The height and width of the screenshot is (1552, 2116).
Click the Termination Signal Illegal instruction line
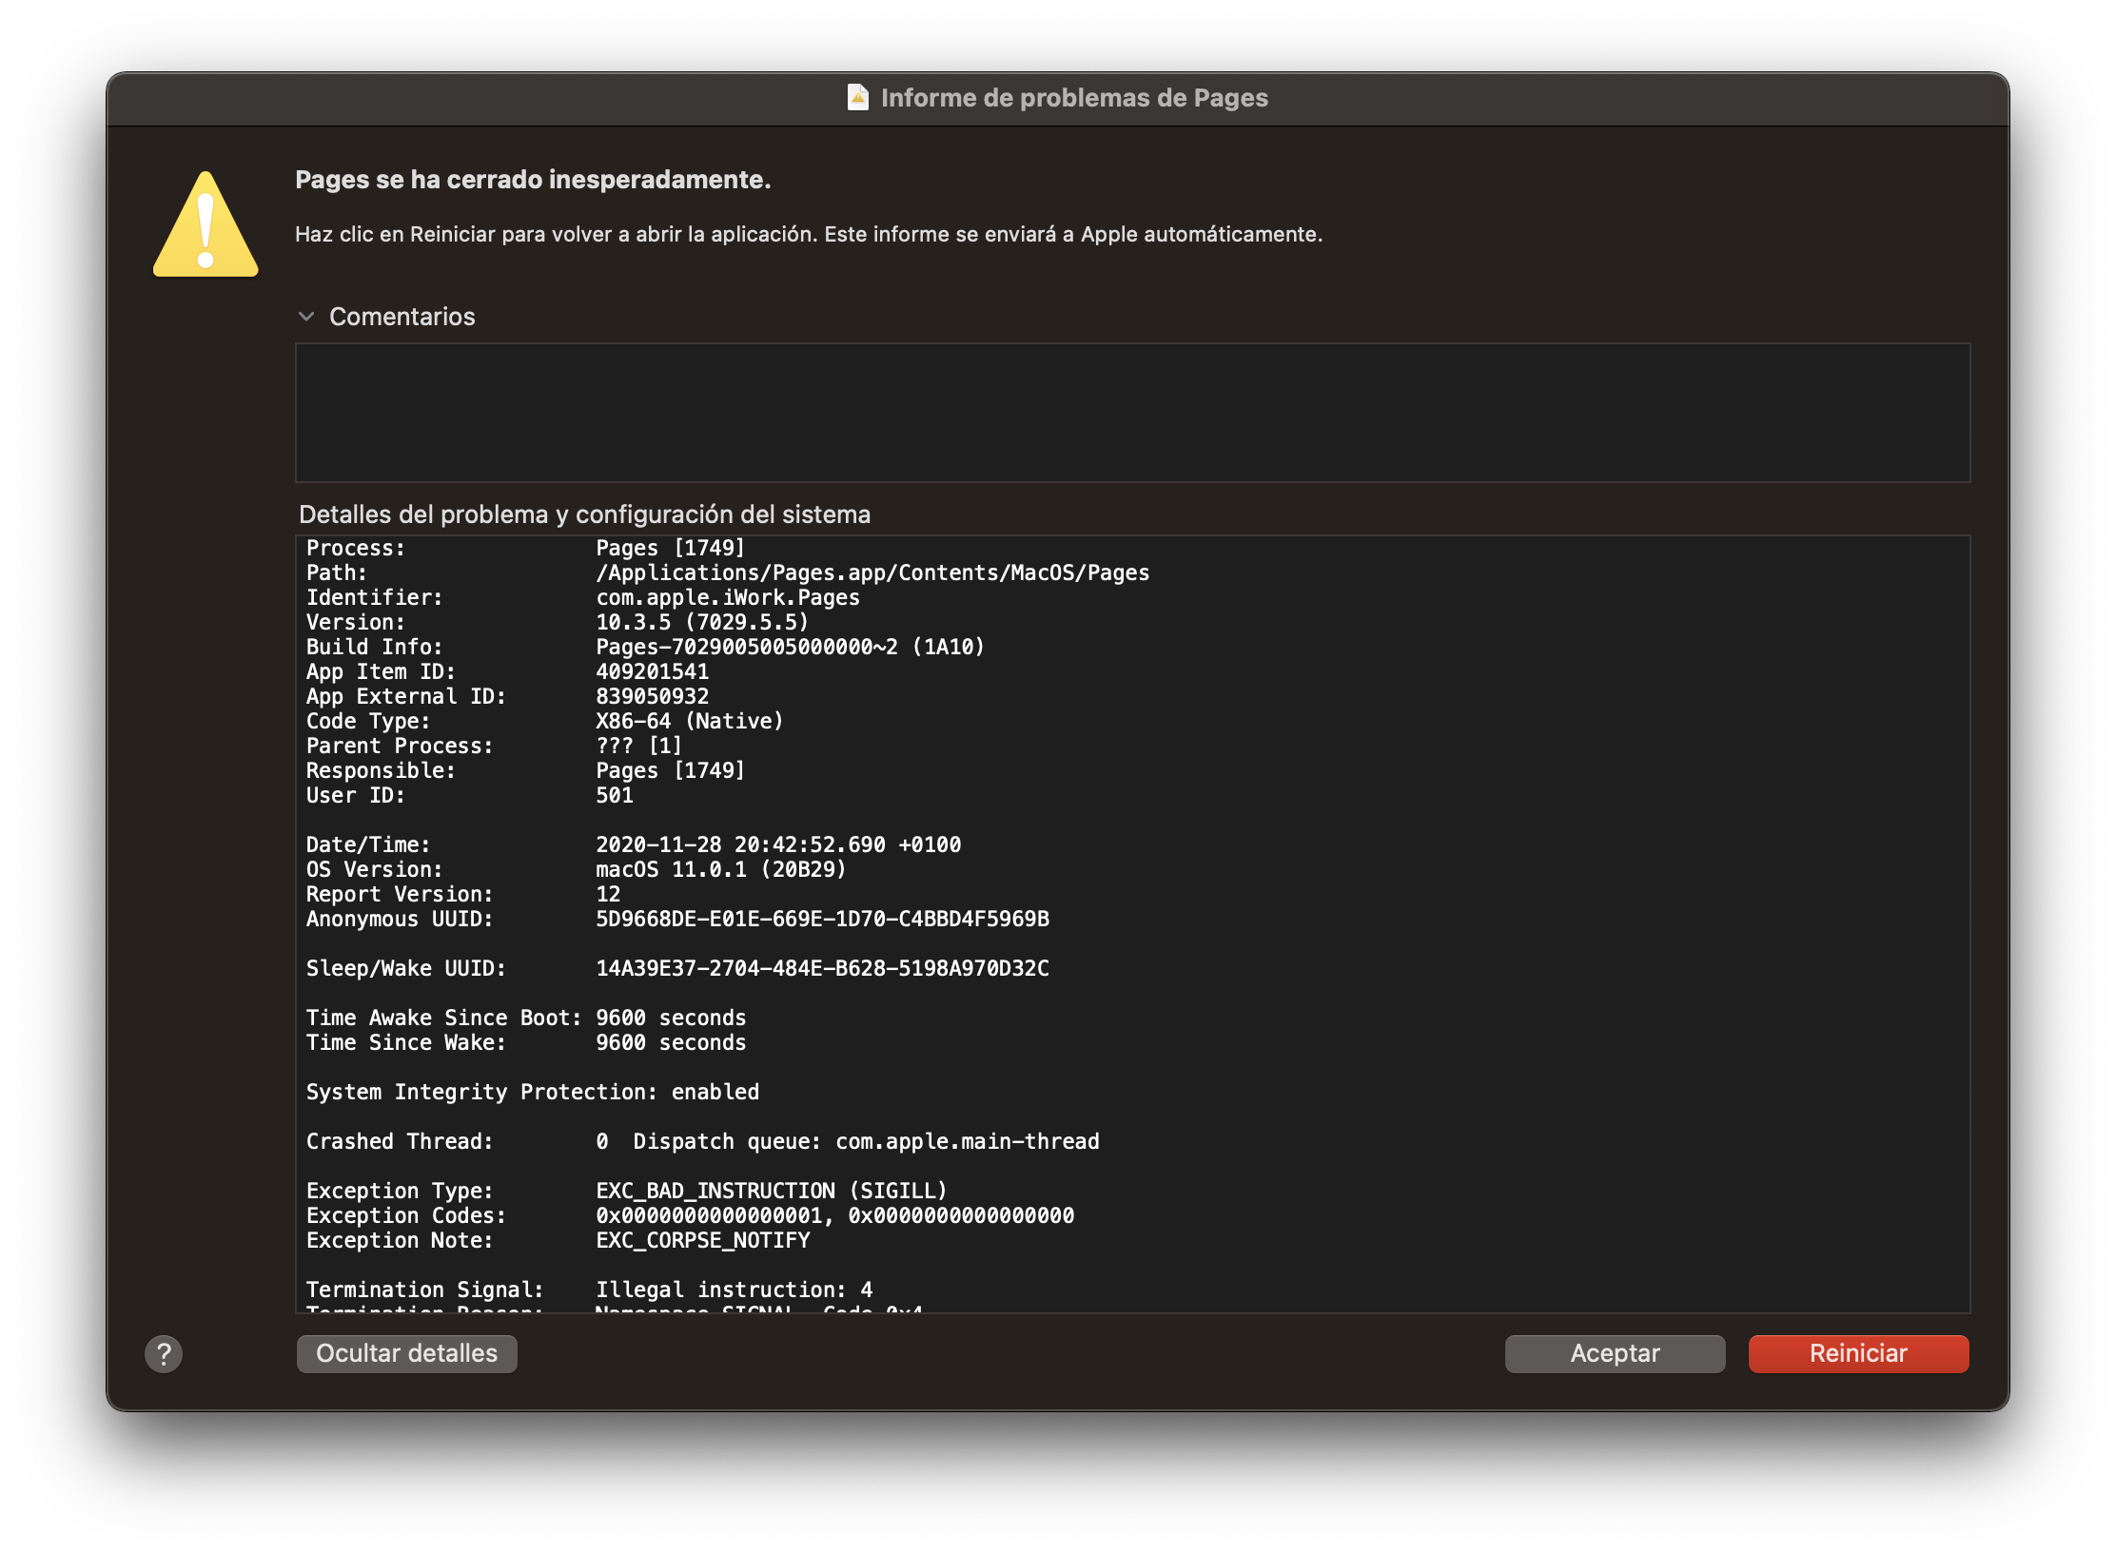(734, 1290)
